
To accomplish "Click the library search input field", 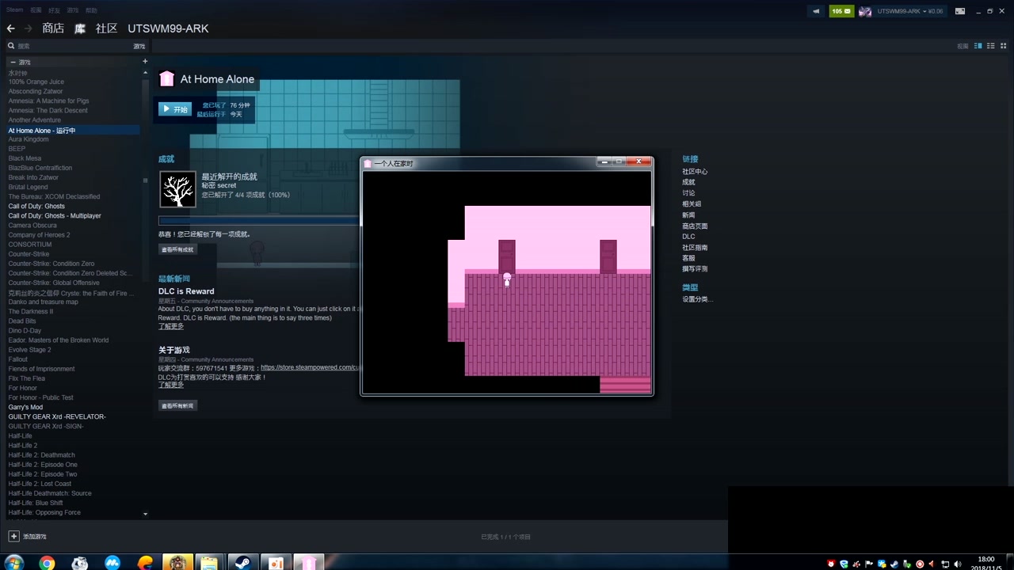I will [73, 46].
